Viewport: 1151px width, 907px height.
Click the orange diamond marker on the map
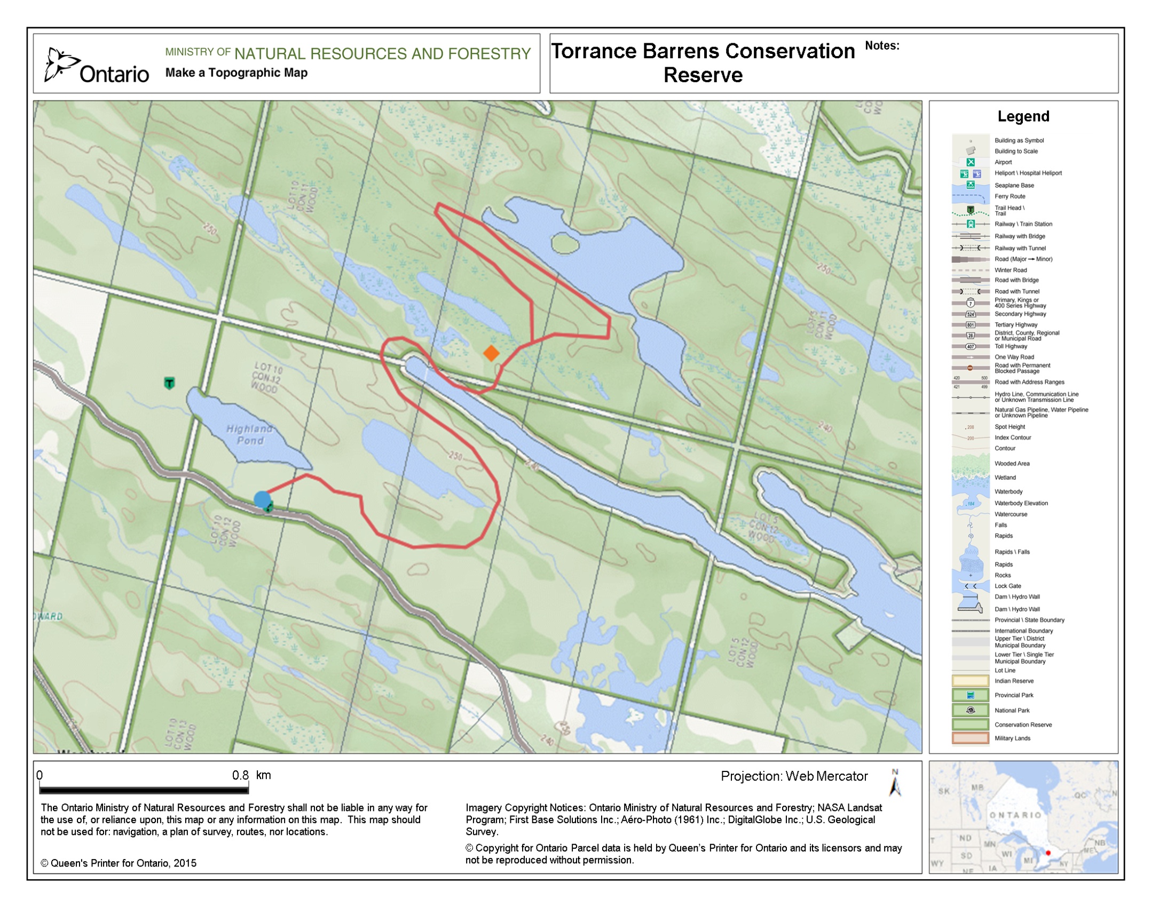[x=491, y=353]
